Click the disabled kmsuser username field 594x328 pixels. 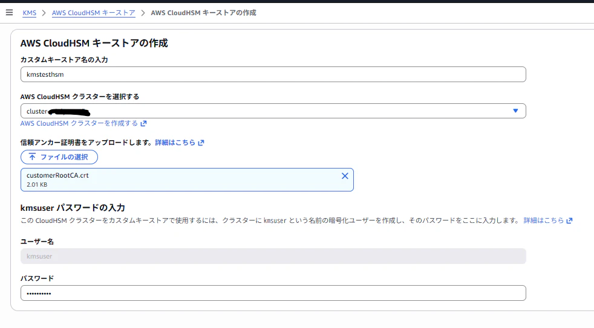click(273, 256)
